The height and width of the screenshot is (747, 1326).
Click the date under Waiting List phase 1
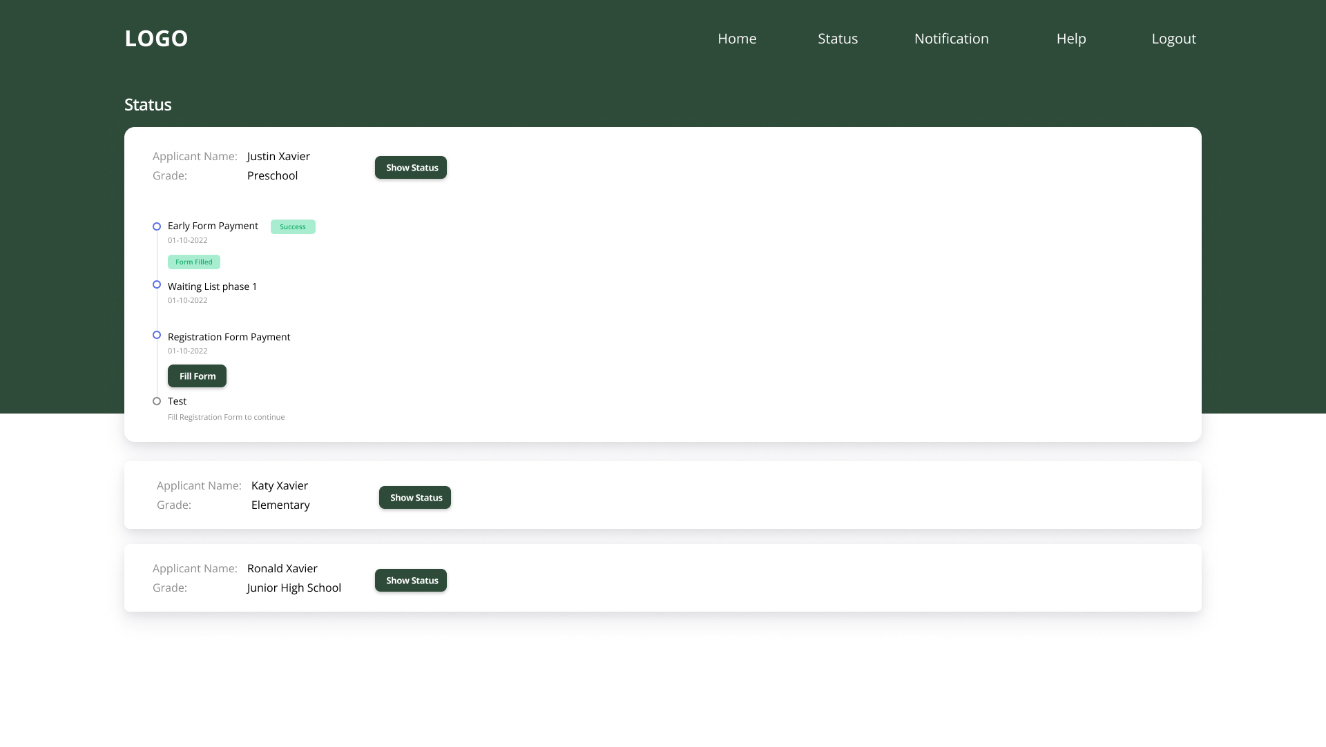pyautogui.click(x=187, y=300)
